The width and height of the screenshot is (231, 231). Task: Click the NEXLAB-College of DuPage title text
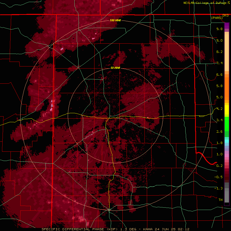click(205, 3)
